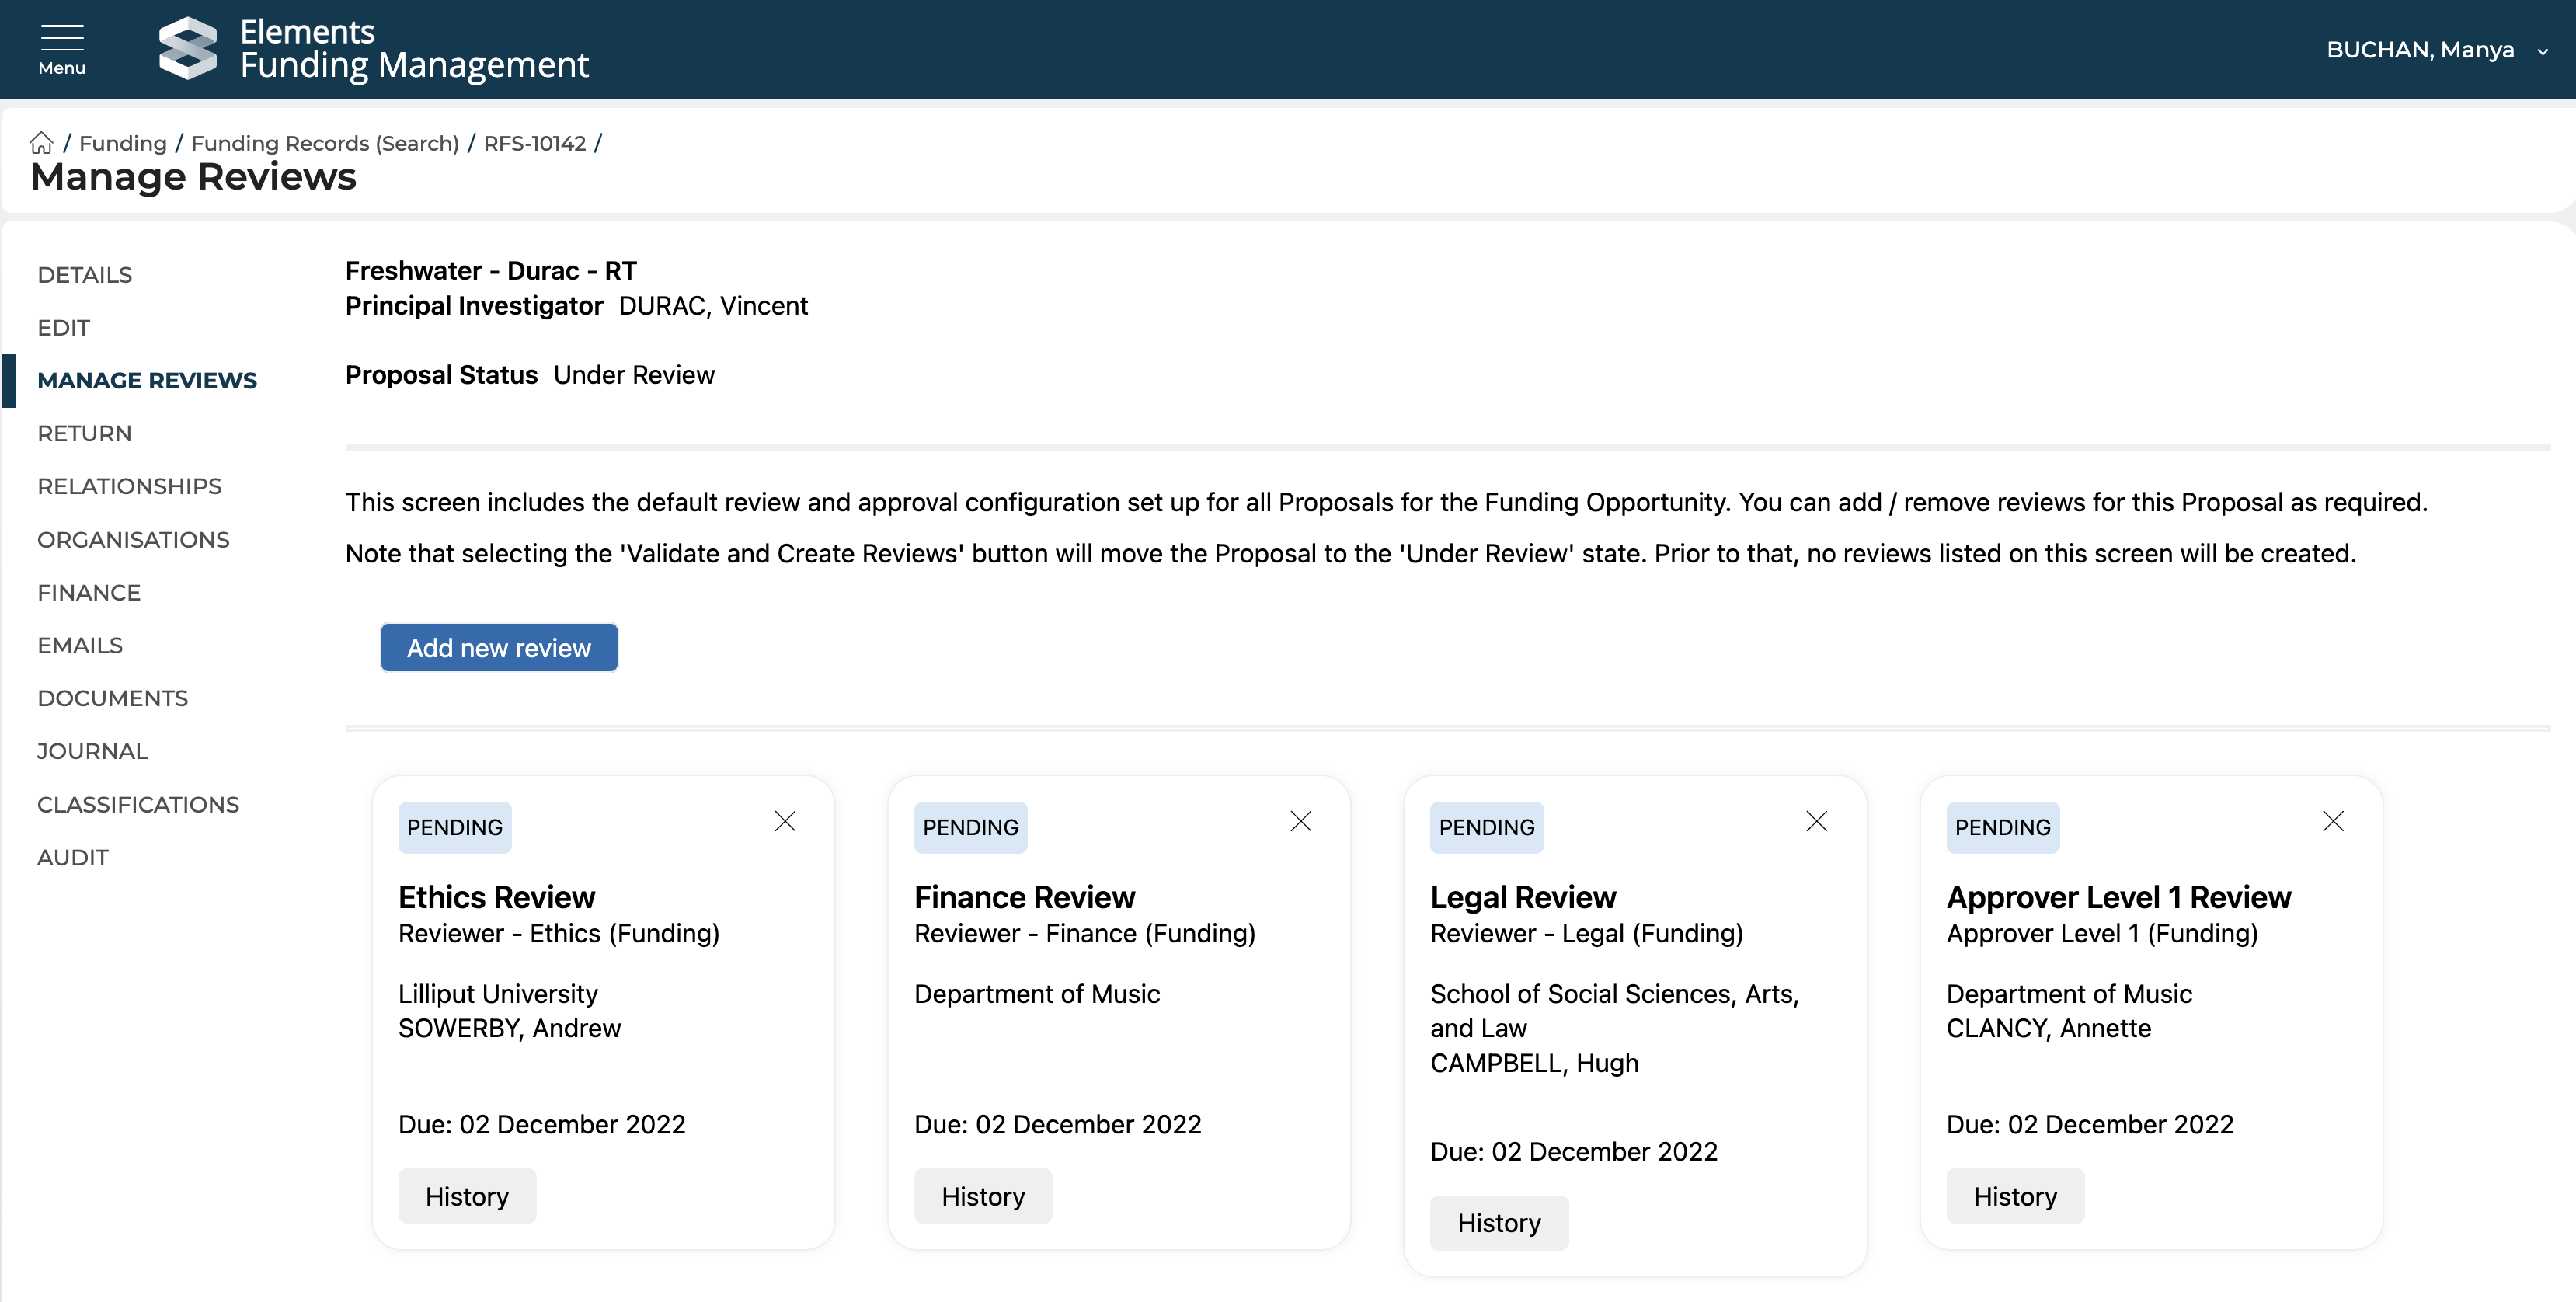Go to Funding Records (Search) breadcrumb

click(x=324, y=143)
